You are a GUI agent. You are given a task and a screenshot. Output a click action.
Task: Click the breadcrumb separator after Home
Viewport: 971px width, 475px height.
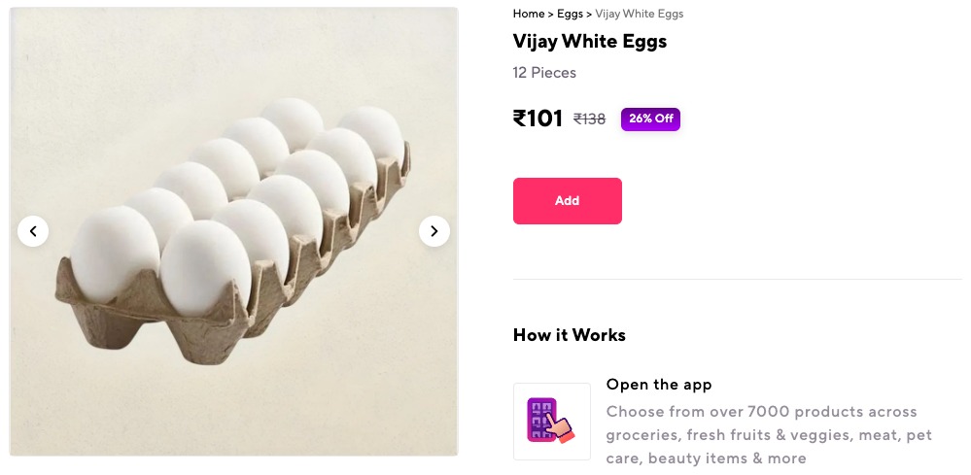[550, 14]
